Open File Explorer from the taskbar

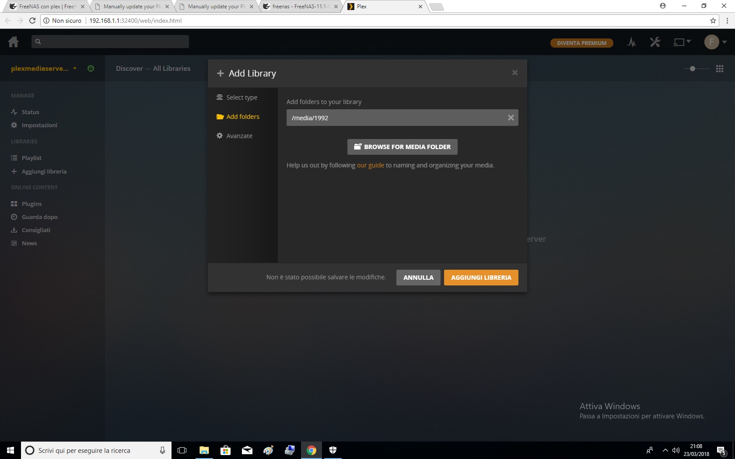pos(204,450)
